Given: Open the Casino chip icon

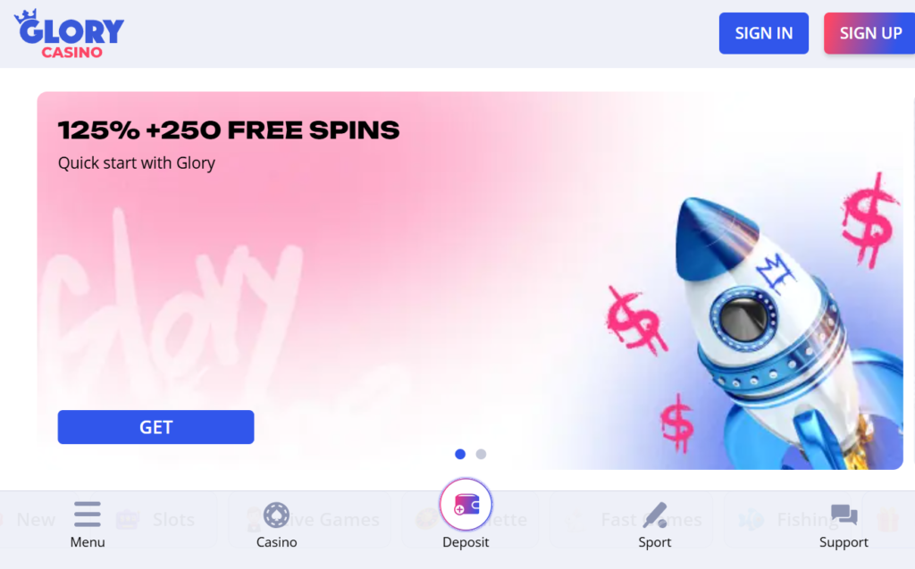Looking at the screenshot, I should click(x=276, y=515).
